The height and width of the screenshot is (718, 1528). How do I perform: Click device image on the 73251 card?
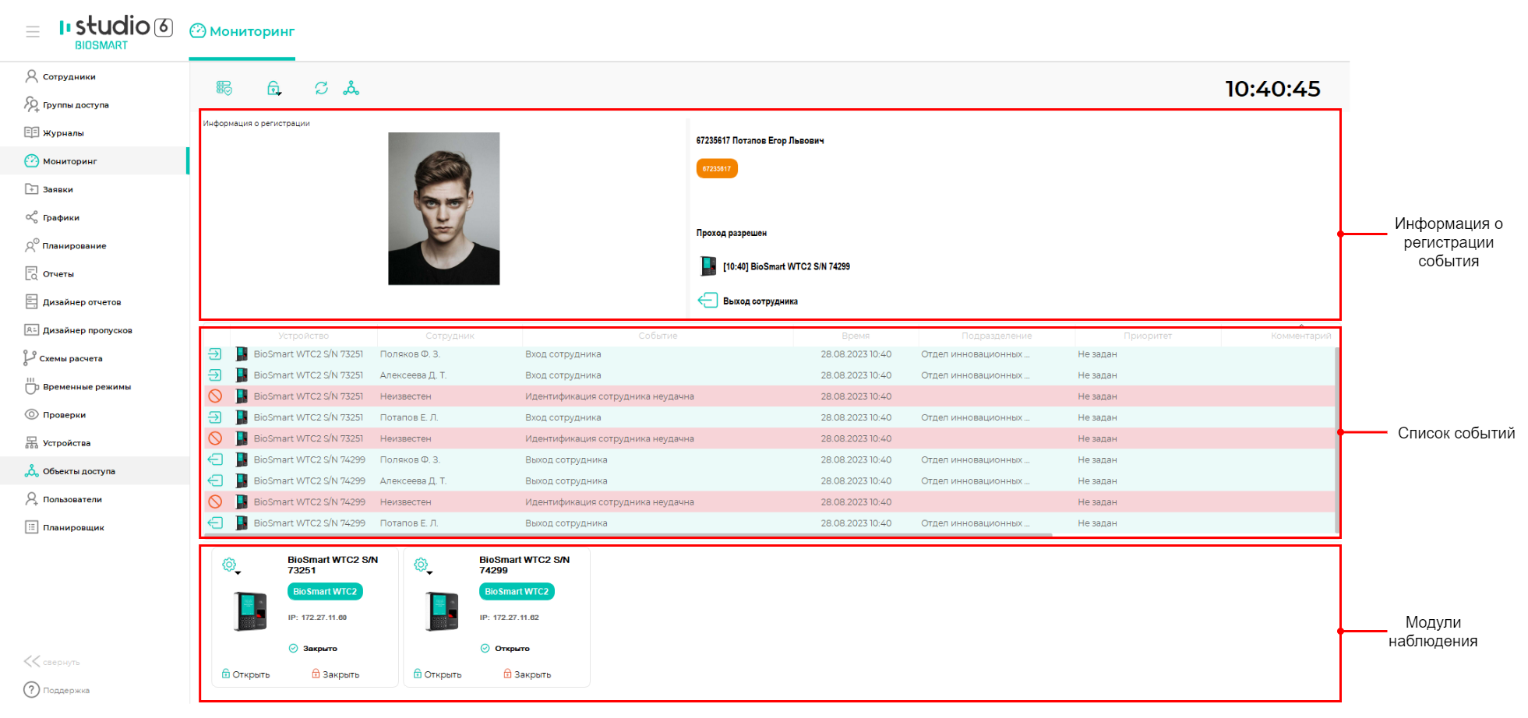pyautogui.click(x=251, y=611)
